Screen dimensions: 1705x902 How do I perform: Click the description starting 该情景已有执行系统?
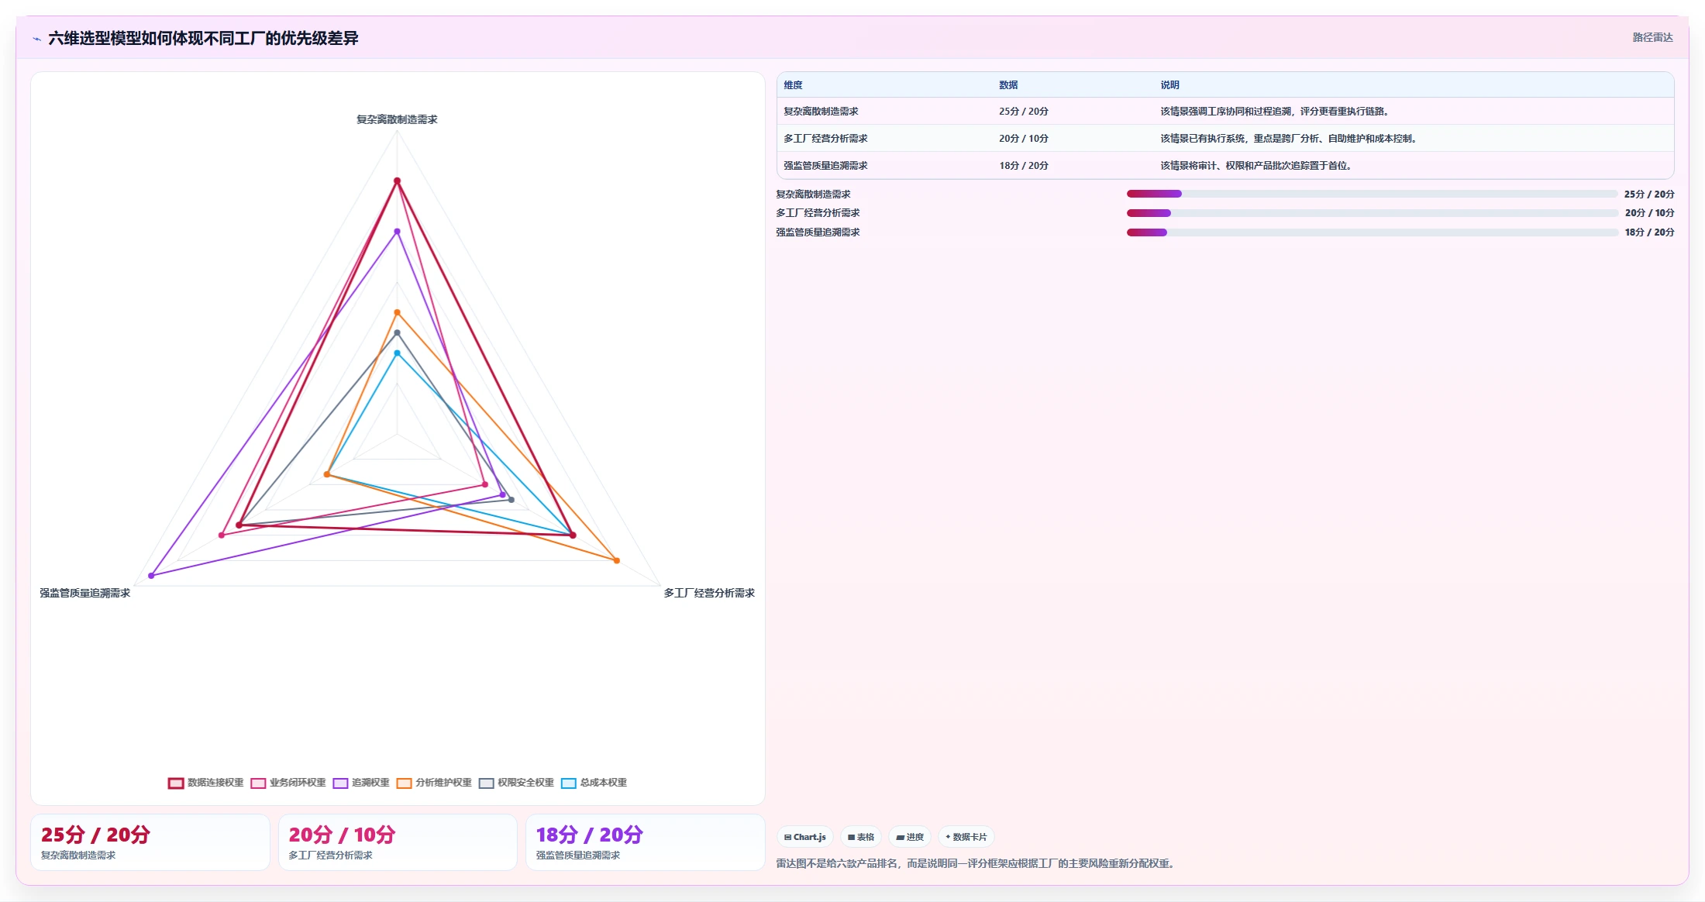tap(1290, 139)
